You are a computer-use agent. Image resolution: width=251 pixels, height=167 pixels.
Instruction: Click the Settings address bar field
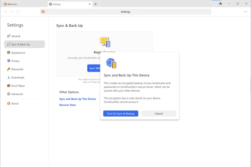[x=125, y=12]
